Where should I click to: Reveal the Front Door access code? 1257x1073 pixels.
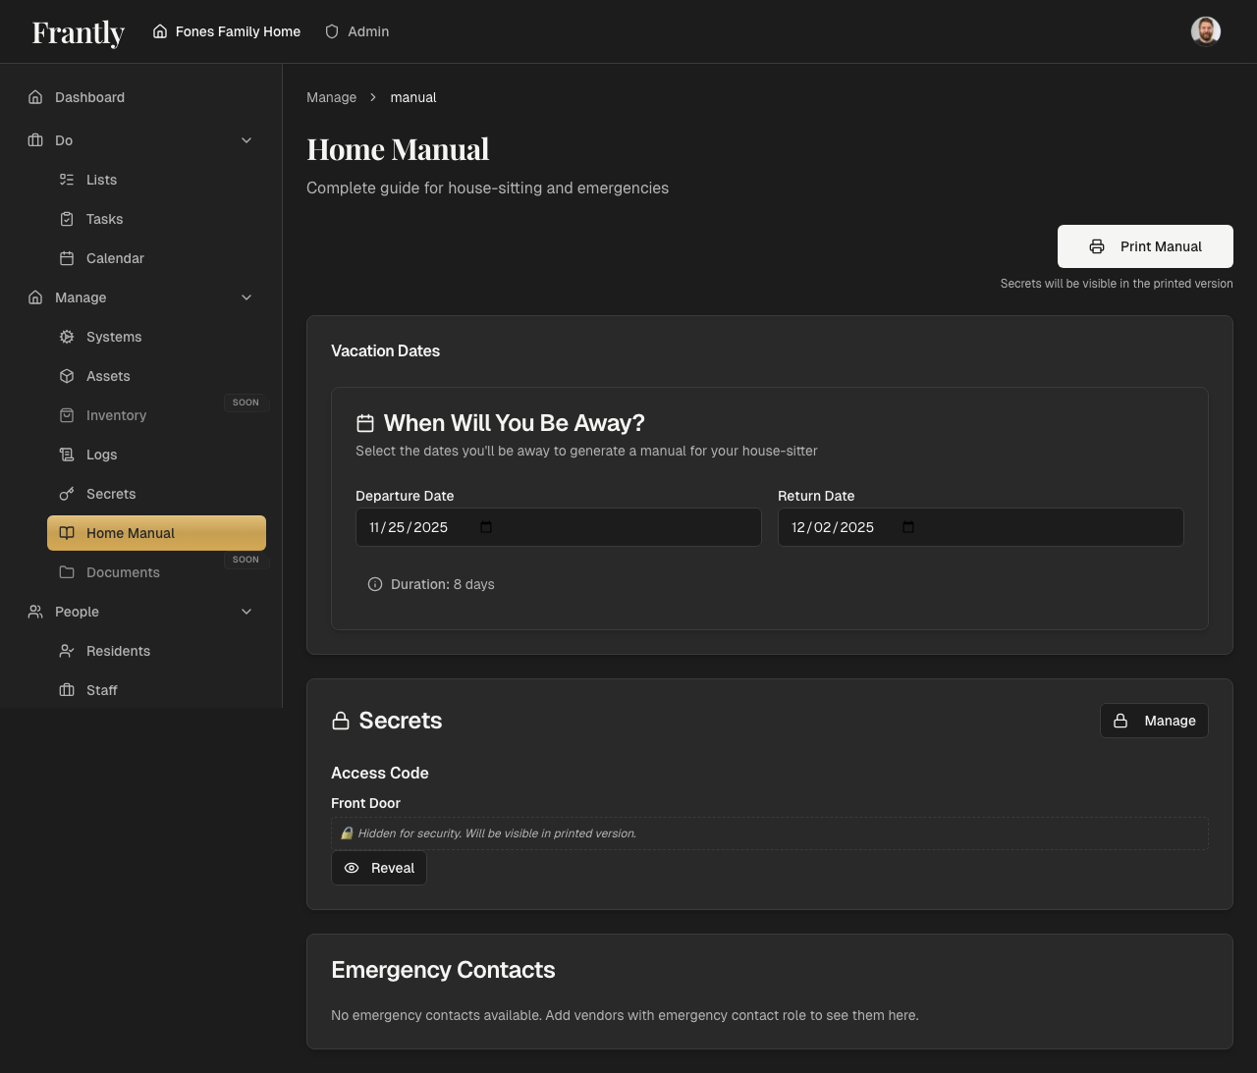tap(379, 868)
